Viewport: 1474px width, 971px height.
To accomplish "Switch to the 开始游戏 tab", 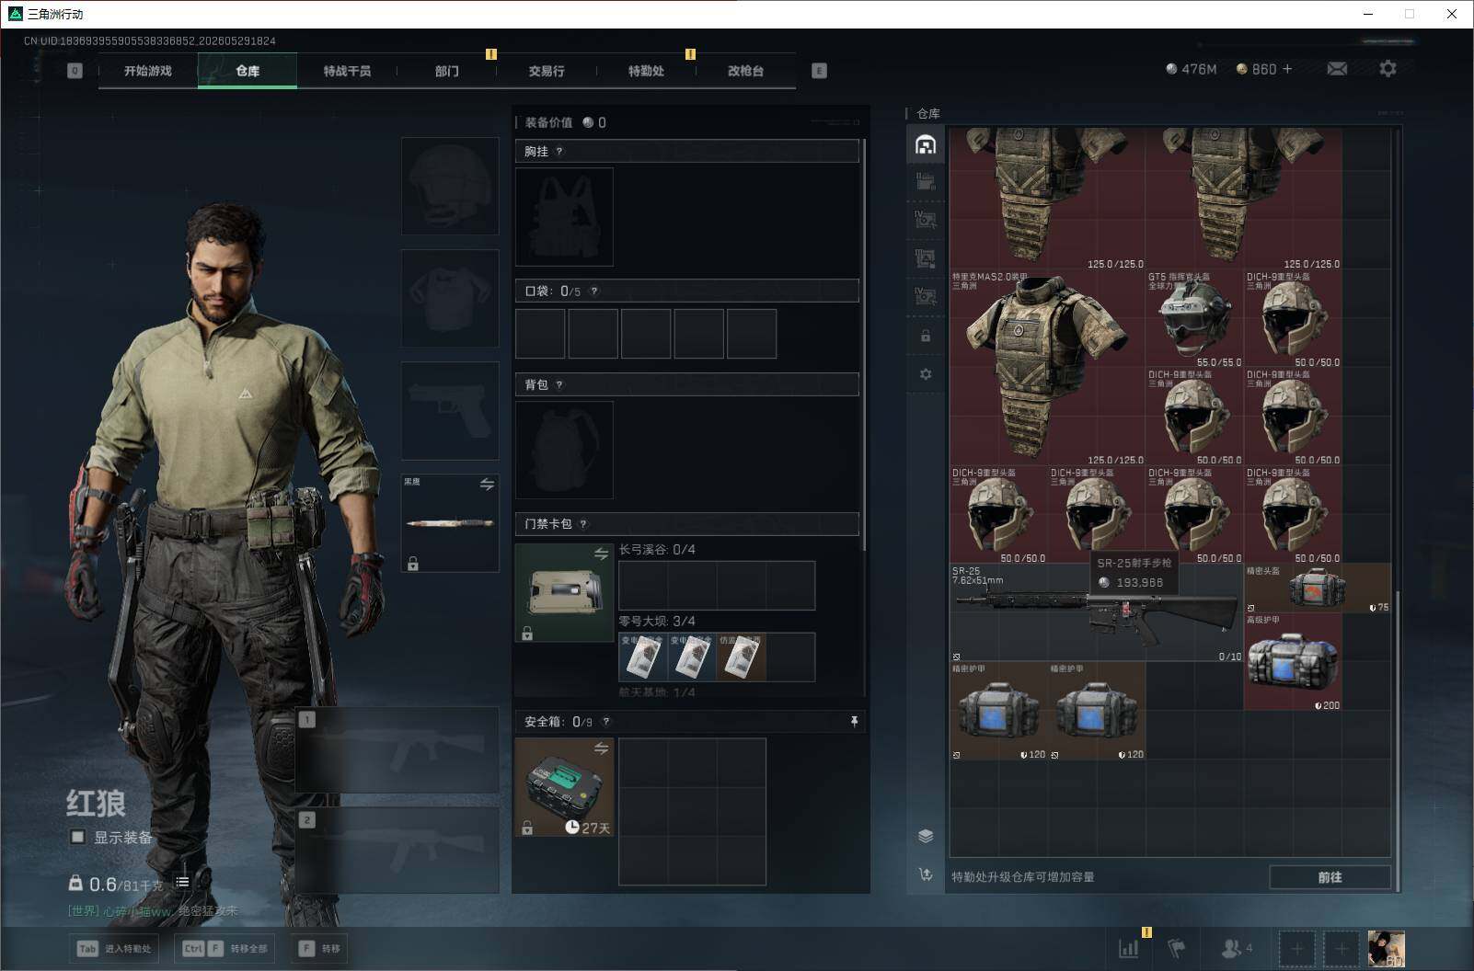I will 148,71.
